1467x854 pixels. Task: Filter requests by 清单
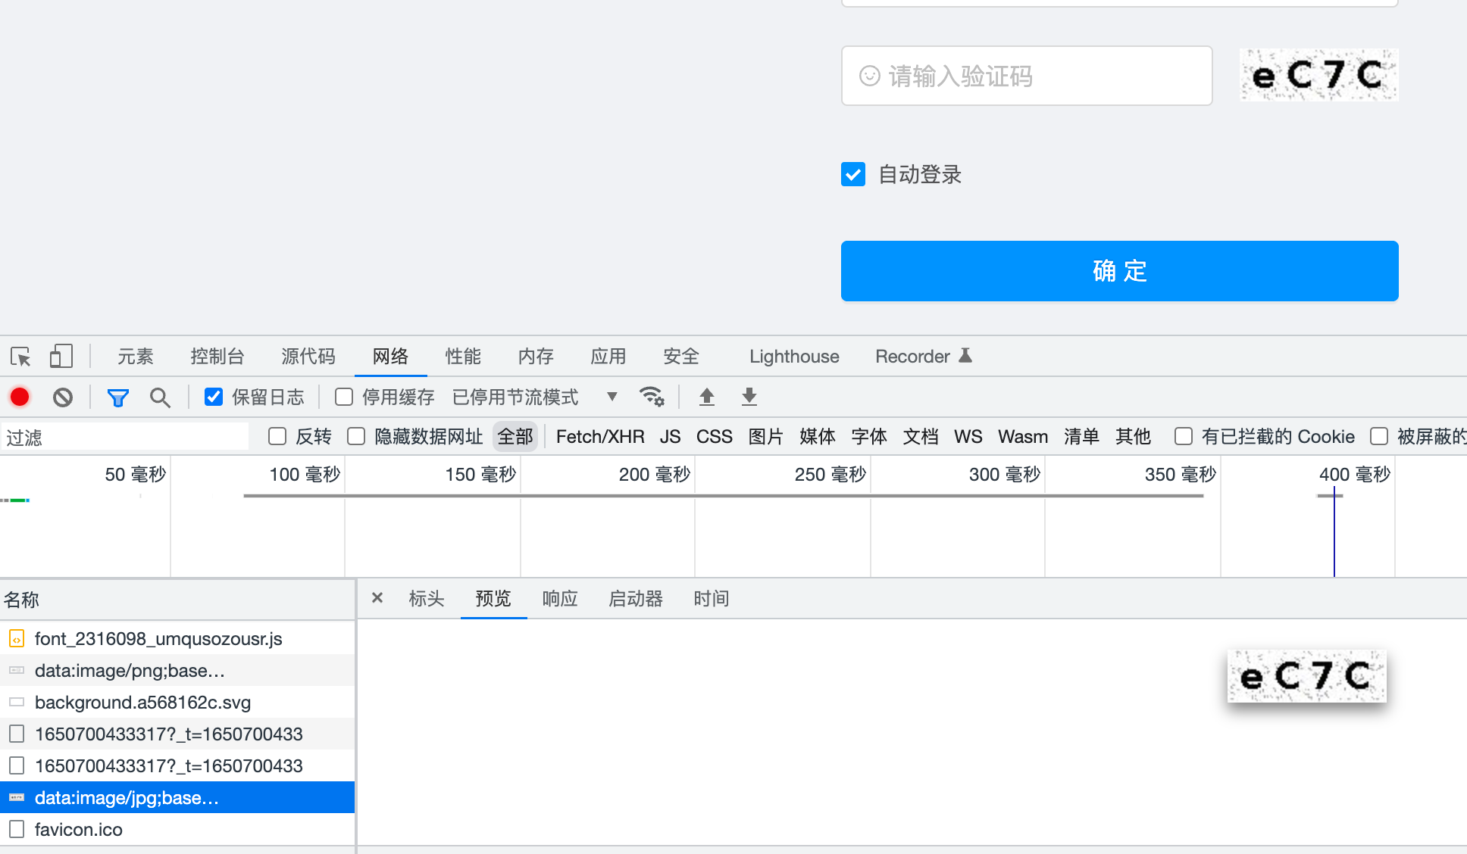coord(1081,436)
